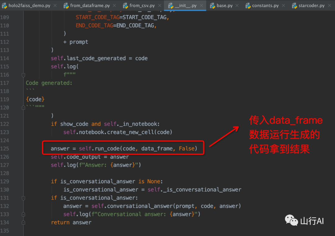Click the Python file icon on from_dataframe.py
The width and height of the screenshot is (335, 236).
(66, 6)
